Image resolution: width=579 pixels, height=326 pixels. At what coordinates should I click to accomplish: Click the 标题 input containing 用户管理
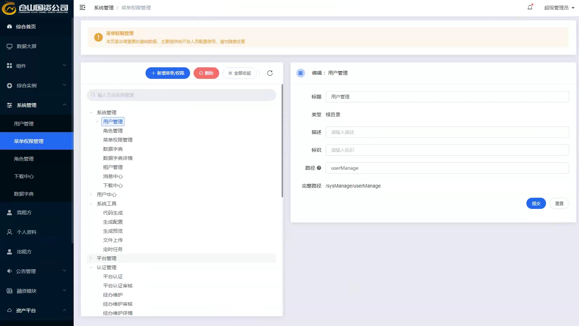(x=447, y=97)
